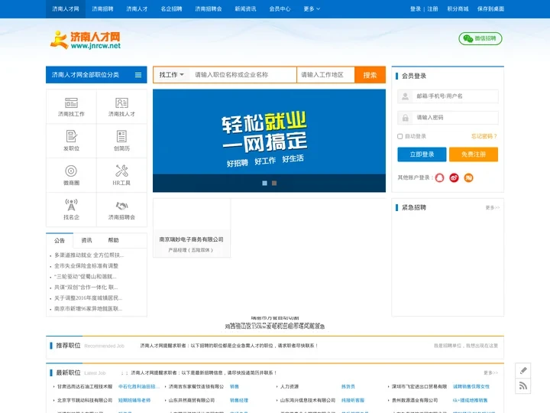The image size is (550, 413).
Task: Click the hamburger icon in job category bar
Action: tap(138, 75)
